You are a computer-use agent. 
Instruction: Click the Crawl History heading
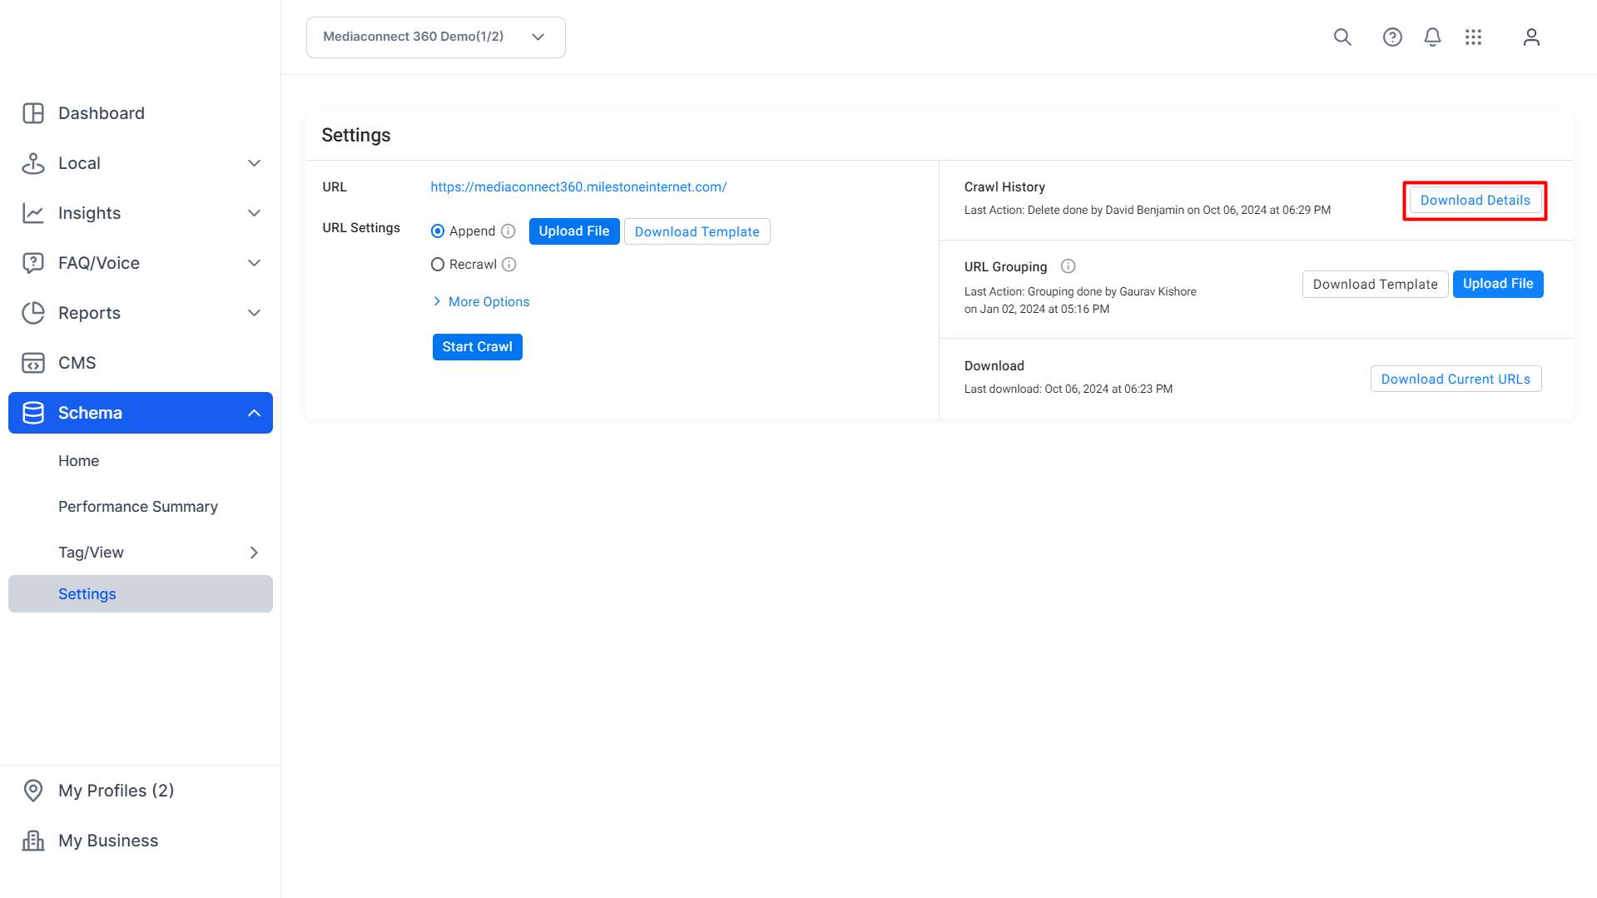[1004, 187]
